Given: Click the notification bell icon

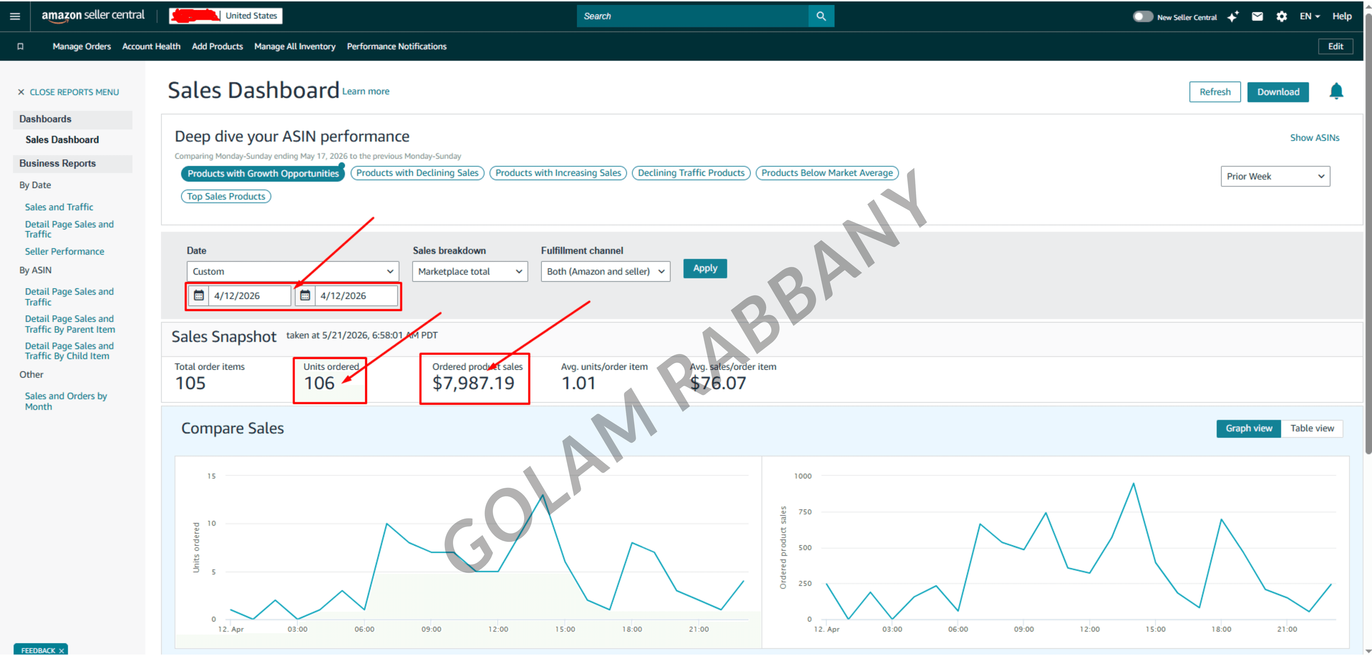Looking at the screenshot, I should point(1336,91).
